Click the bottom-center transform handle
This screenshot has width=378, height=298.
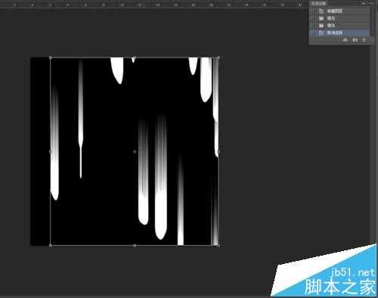tap(135, 245)
